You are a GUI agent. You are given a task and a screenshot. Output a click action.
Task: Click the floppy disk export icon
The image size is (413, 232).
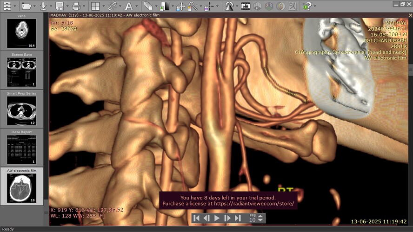(60, 6)
